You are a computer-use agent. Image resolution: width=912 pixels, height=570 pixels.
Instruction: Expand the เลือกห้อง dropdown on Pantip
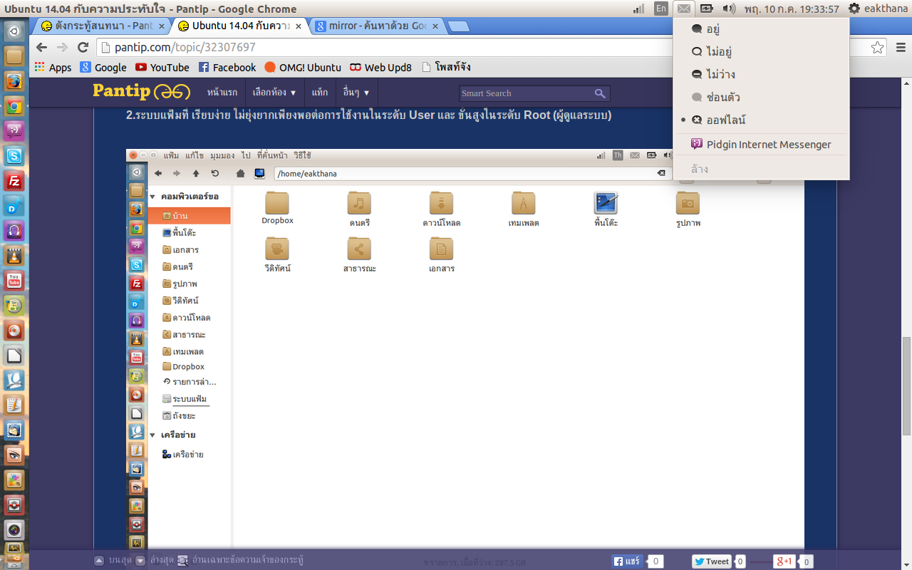click(274, 93)
